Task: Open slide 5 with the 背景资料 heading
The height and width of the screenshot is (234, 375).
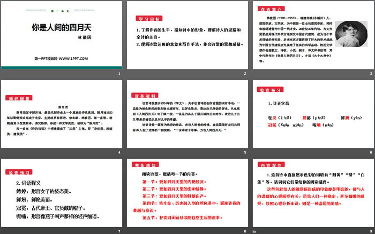Action: click(187, 114)
